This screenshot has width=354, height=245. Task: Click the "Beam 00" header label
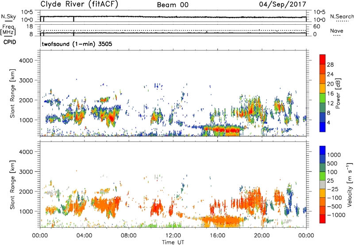click(x=173, y=5)
